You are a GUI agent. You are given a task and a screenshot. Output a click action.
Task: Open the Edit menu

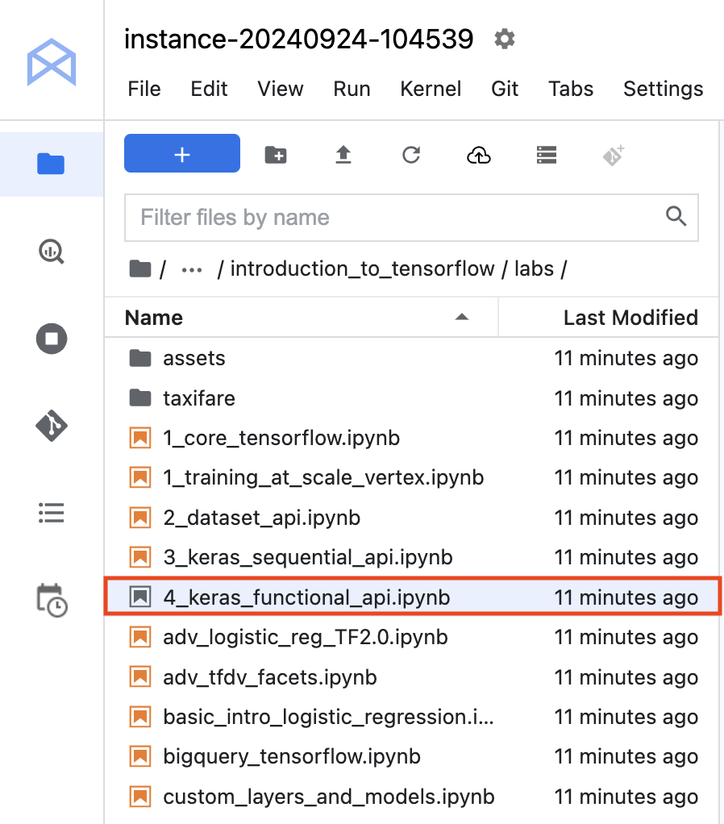(209, 89)
